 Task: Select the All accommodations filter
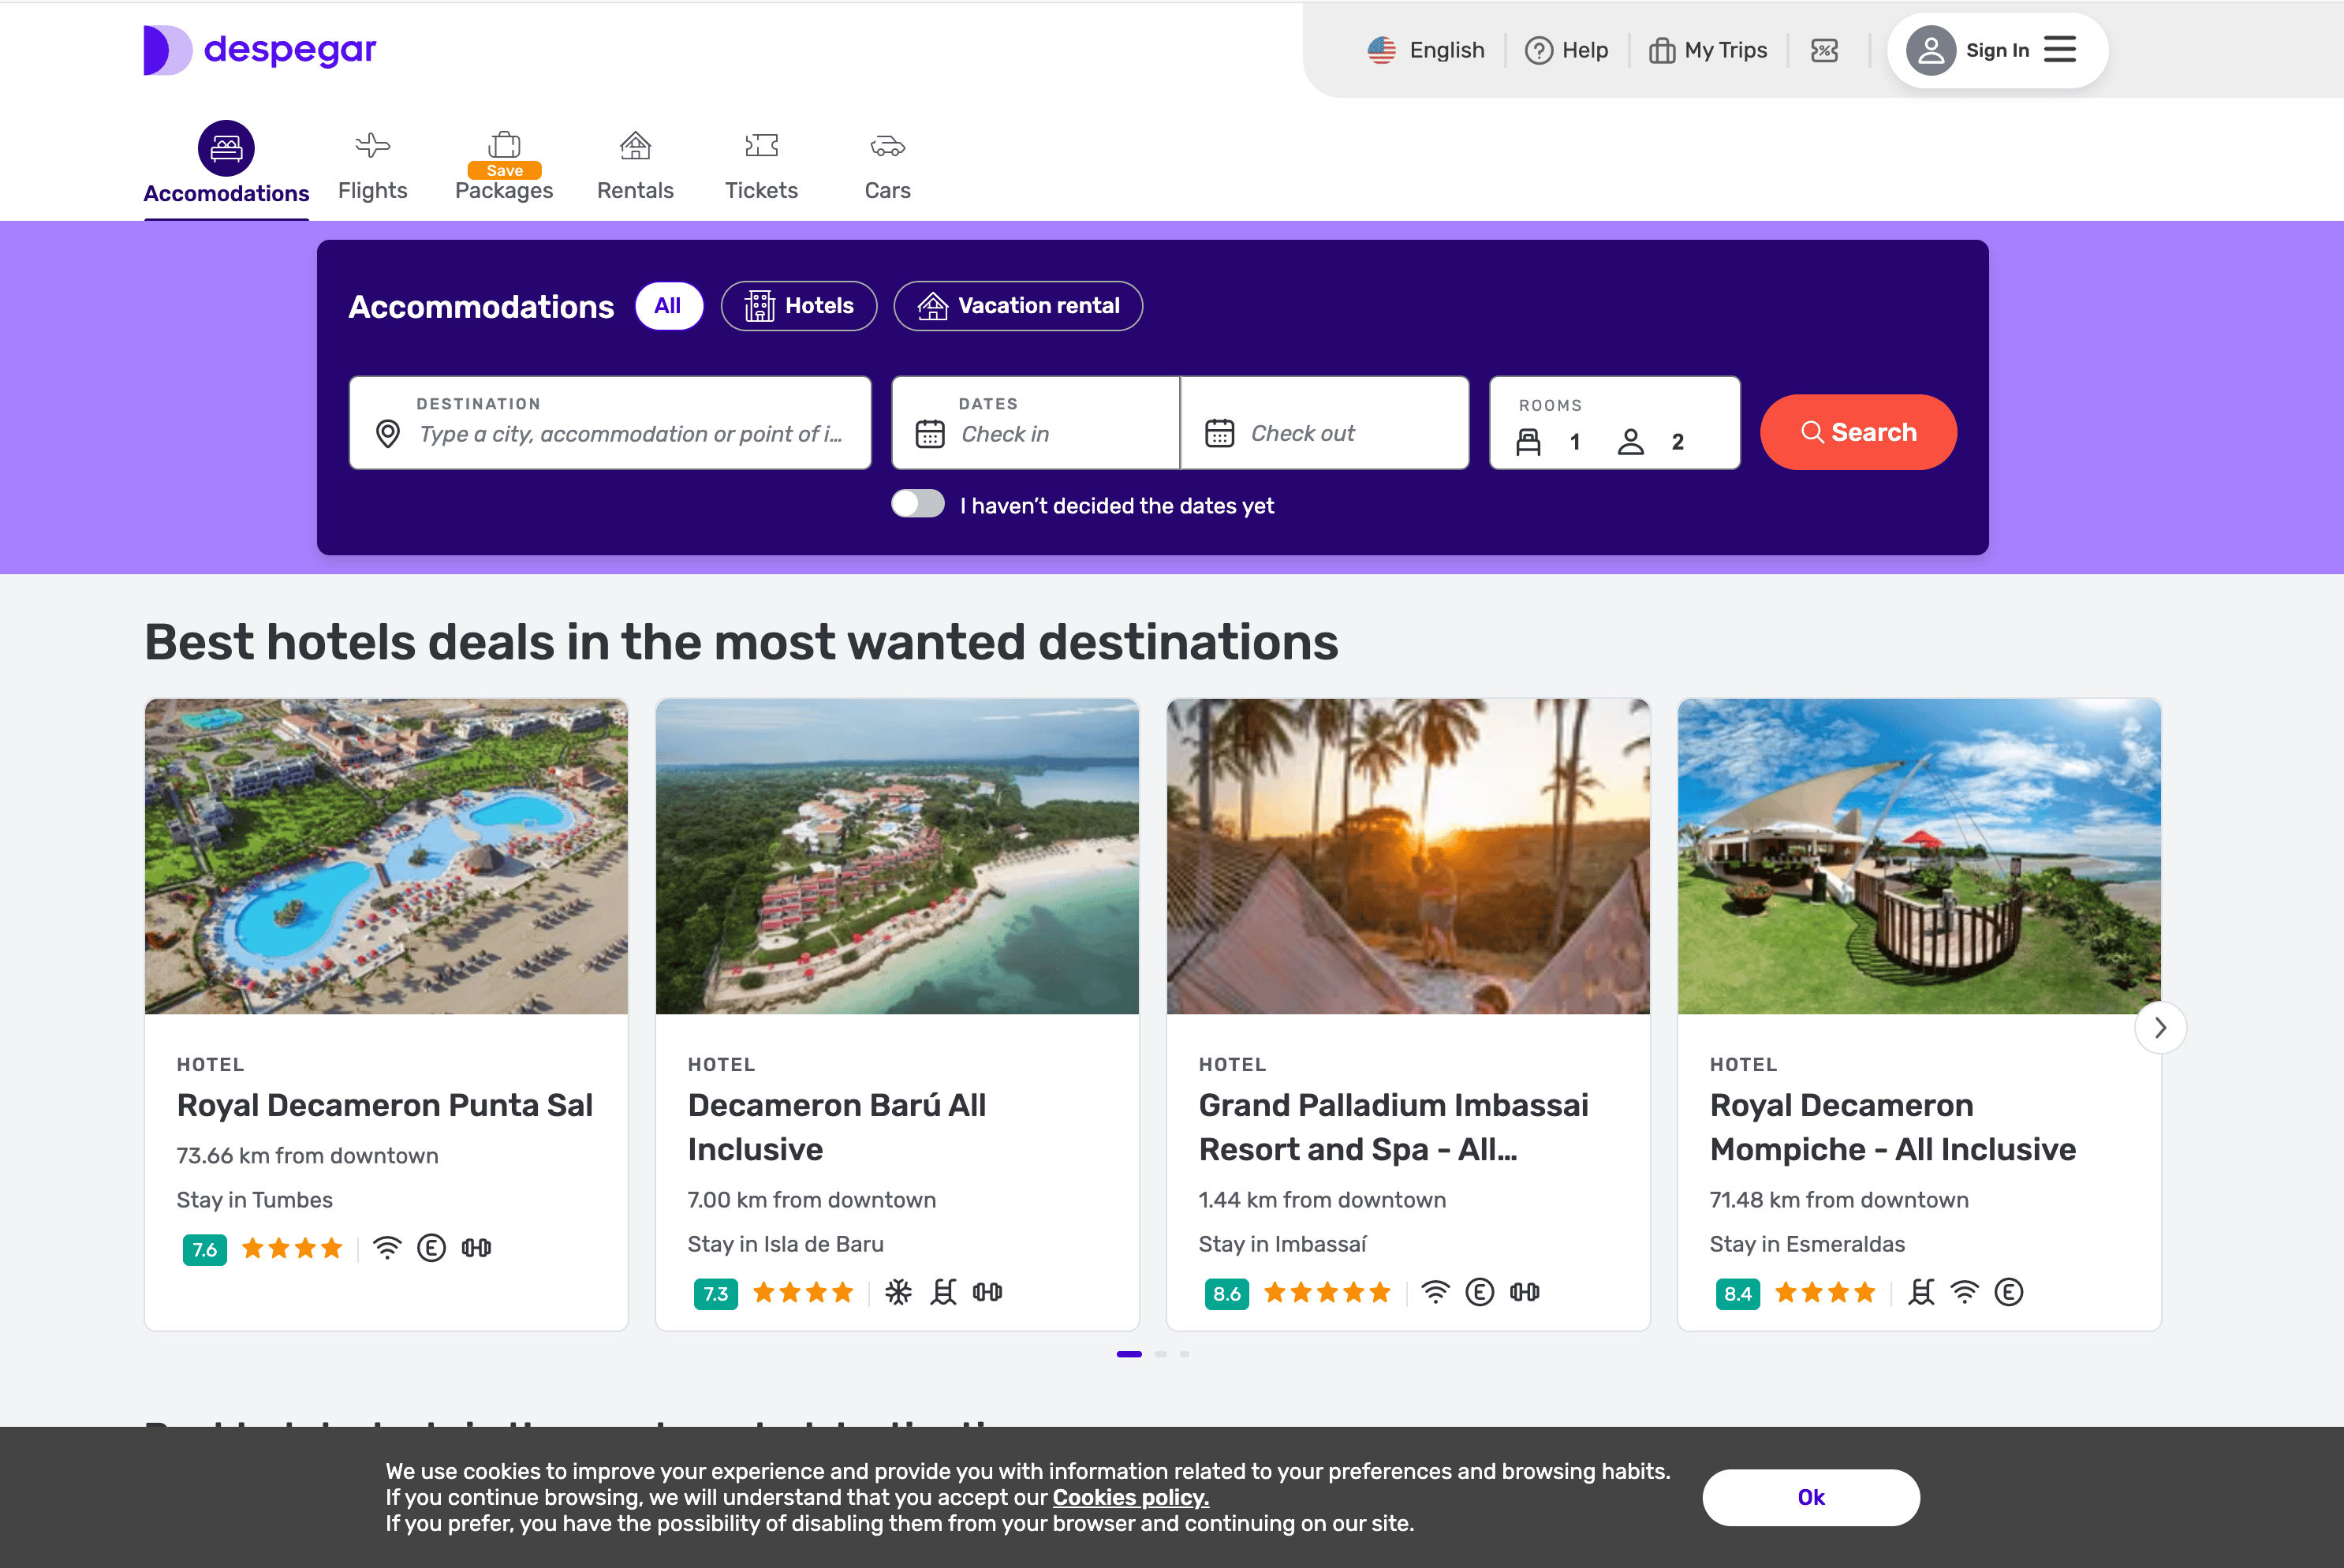668,306
